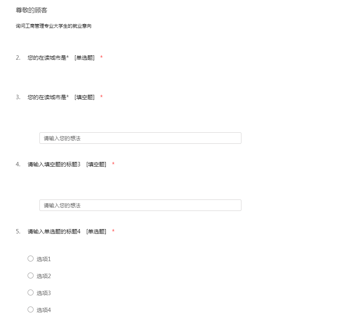Click question 3 title 您的在读城市是 [填空题]
This screenshot has width=355, height=316.
61,97
